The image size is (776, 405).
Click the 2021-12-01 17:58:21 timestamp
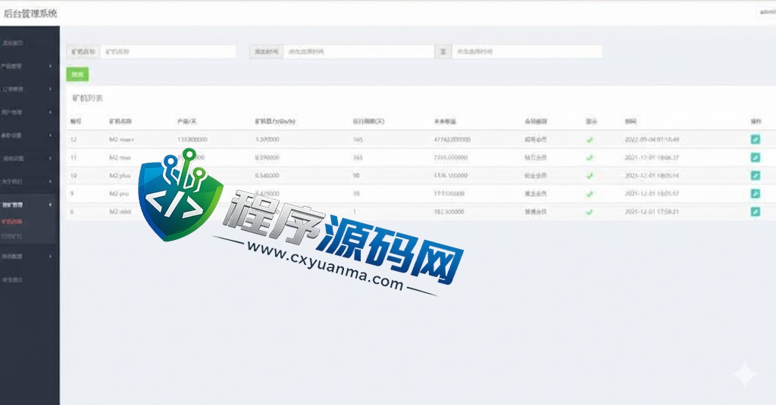tap(652, 211)
